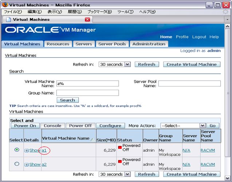Open the top Refresh in 30 seconds dropdown

click(x=114, y=65)
